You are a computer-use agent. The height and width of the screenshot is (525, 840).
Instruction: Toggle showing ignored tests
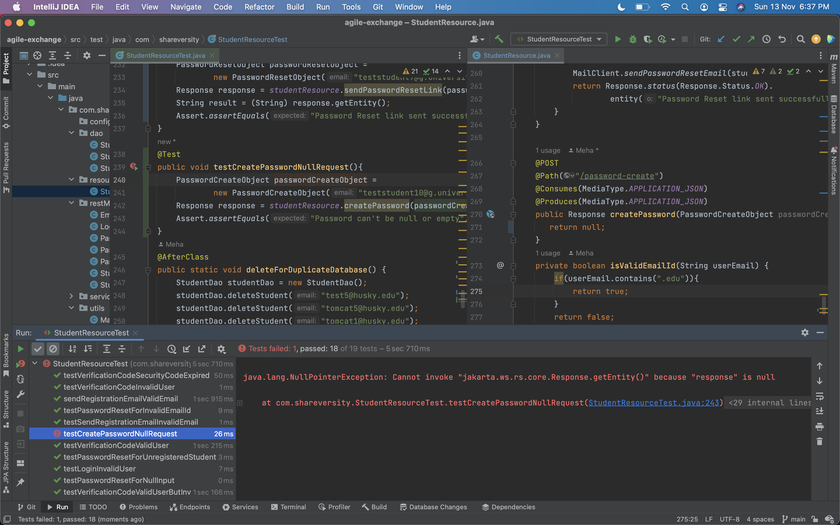point(53,349)
